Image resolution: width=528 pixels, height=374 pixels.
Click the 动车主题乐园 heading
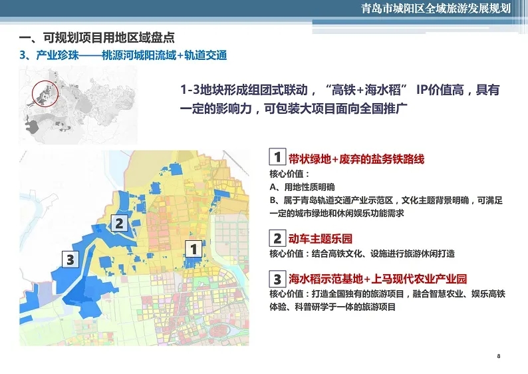[x=320, y=239]
